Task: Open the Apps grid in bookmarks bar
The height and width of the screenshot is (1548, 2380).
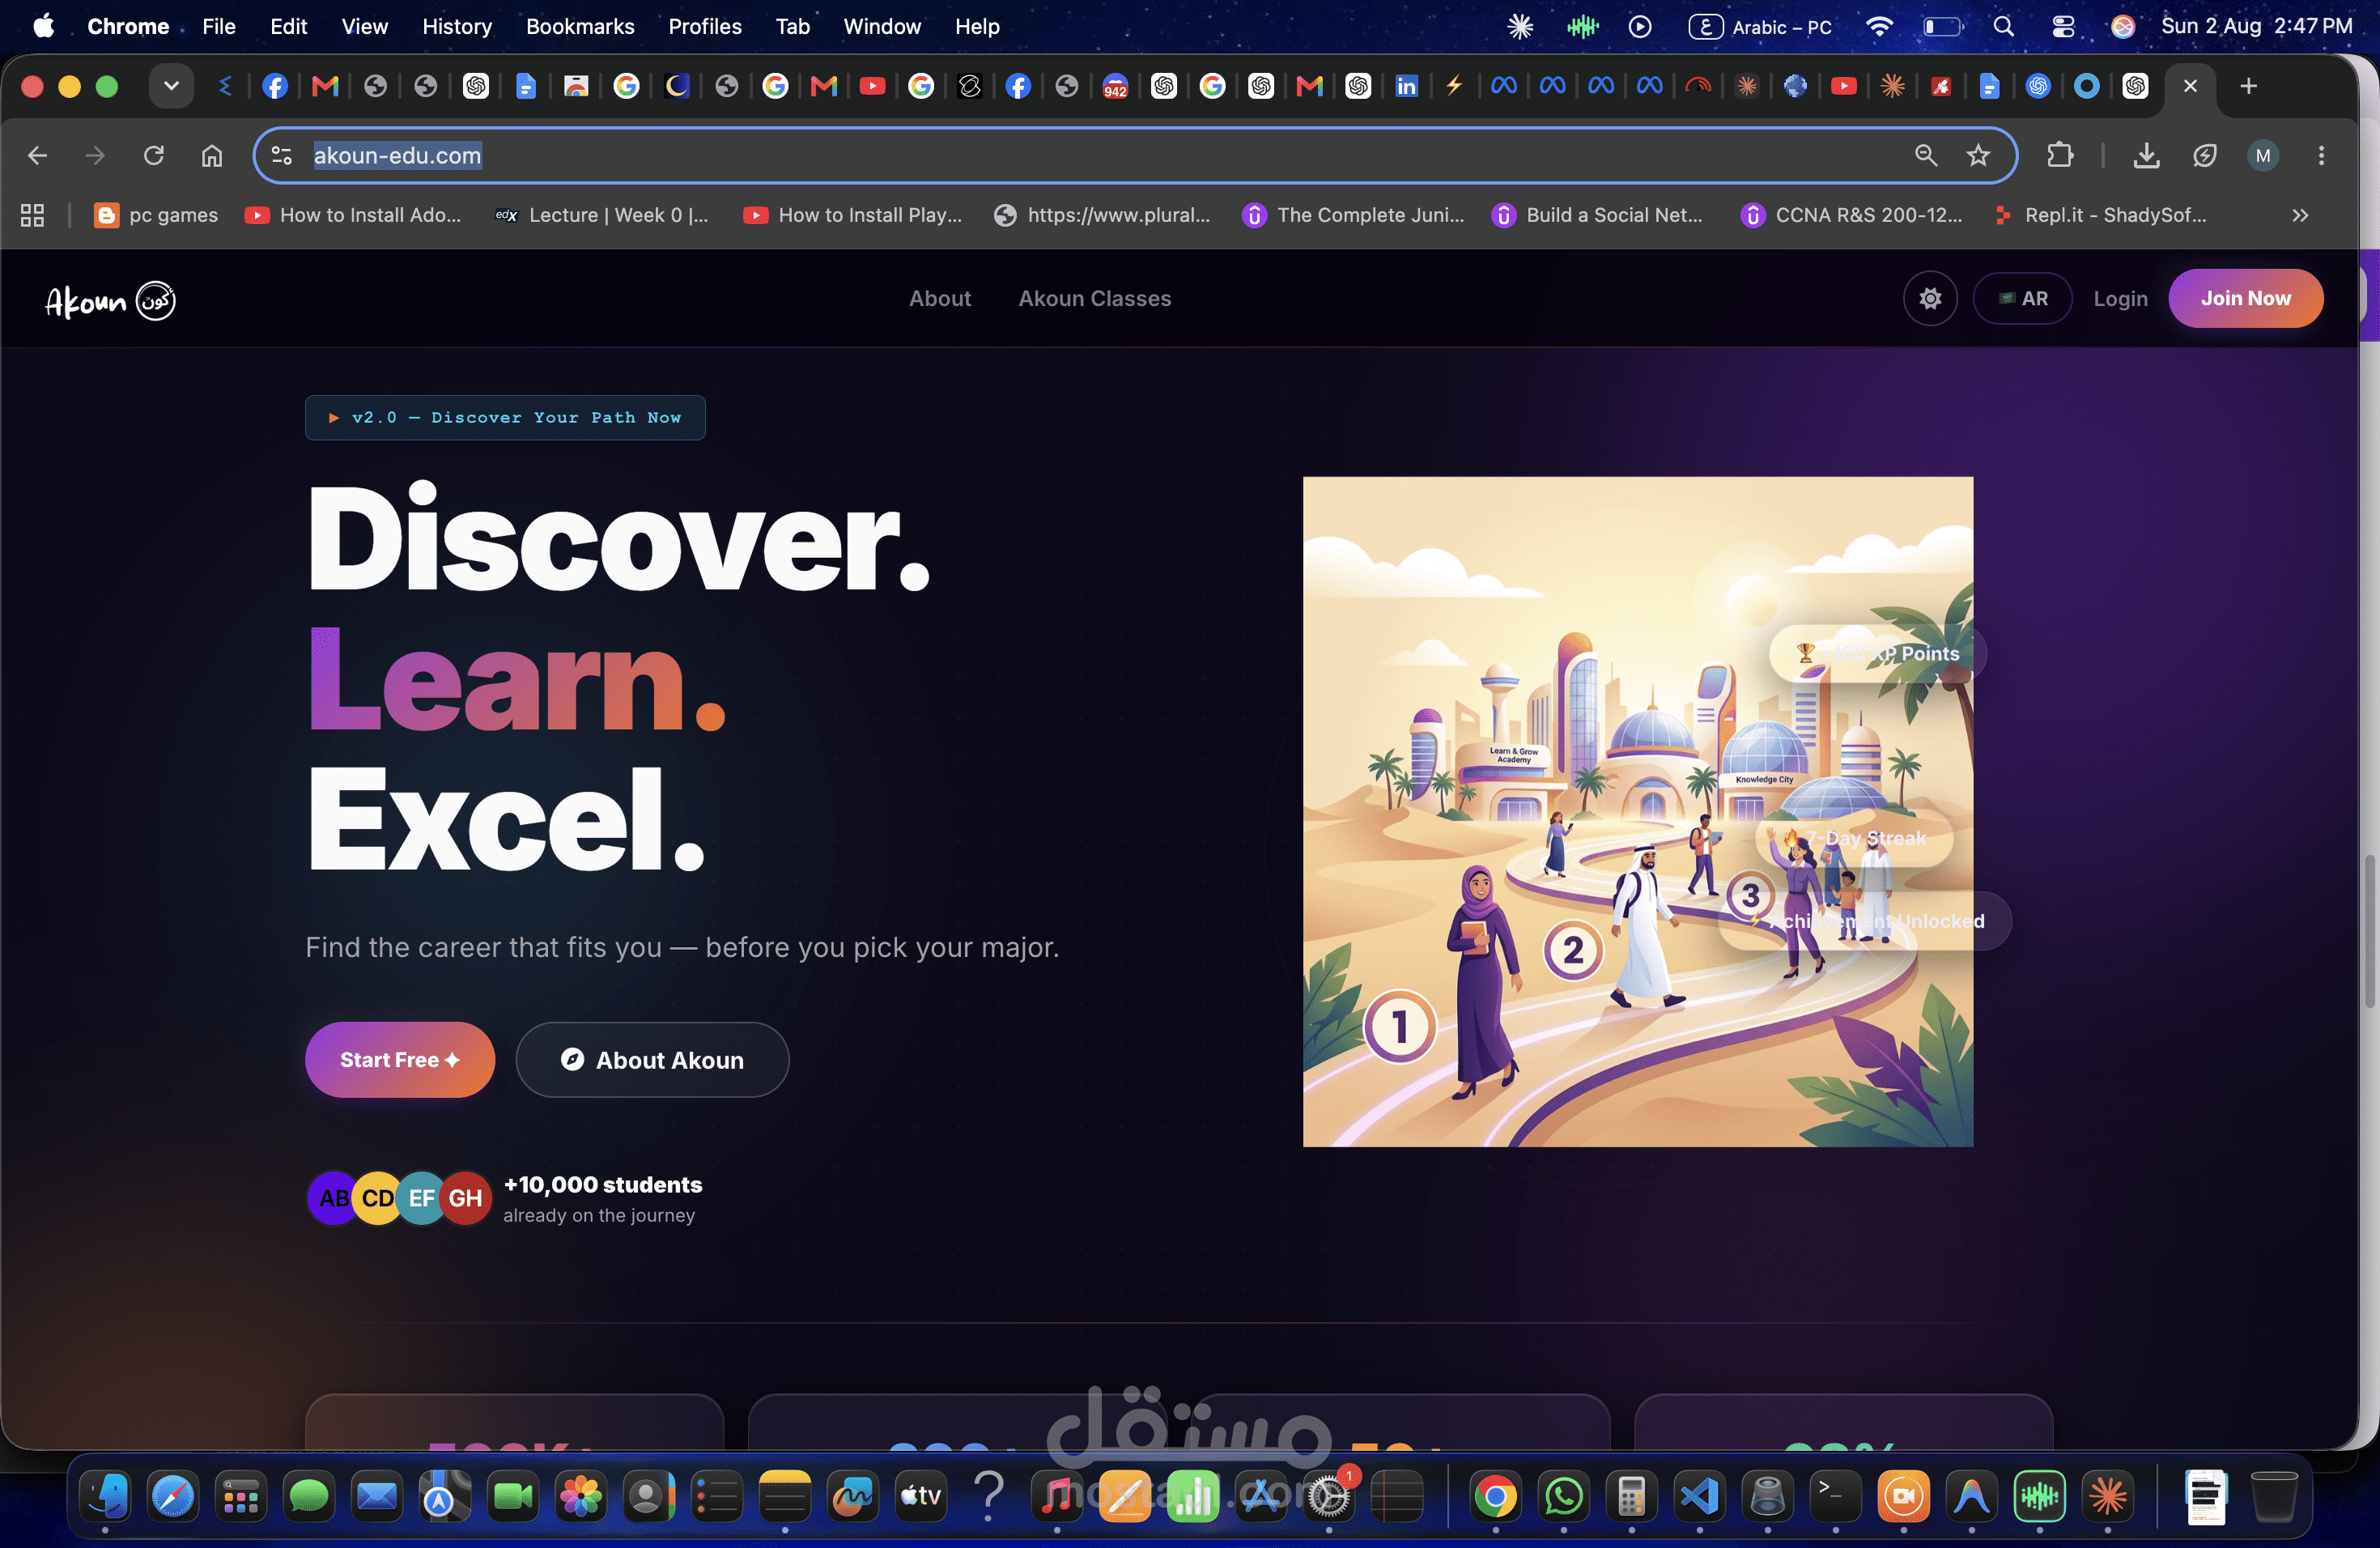Action: coord(32,215)
